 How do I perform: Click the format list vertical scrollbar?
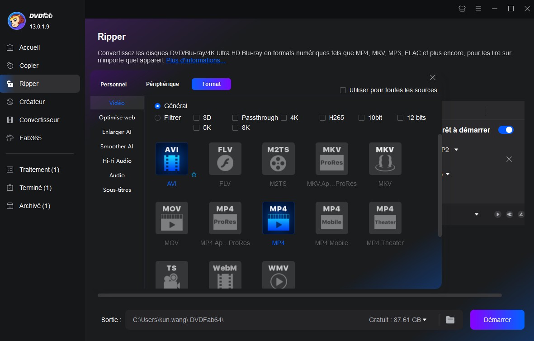click(x=439, y=186)
